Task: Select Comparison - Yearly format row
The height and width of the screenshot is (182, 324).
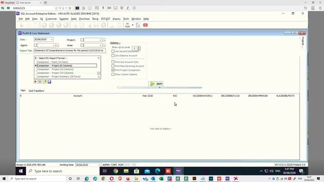Action: point(67,62)
